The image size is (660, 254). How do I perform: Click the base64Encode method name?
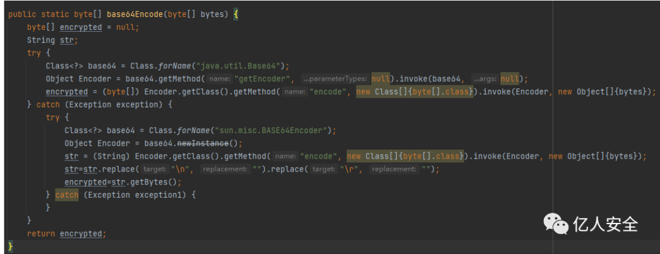coord(134,14)
